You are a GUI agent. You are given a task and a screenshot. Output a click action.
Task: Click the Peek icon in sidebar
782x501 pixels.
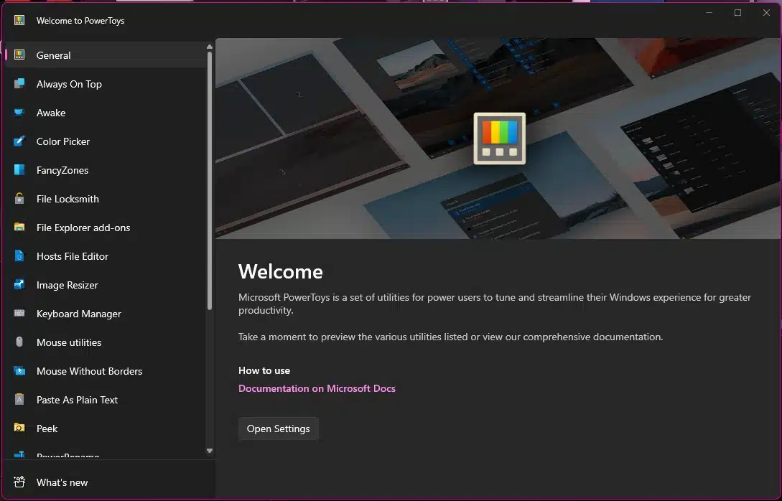(19, 429)
